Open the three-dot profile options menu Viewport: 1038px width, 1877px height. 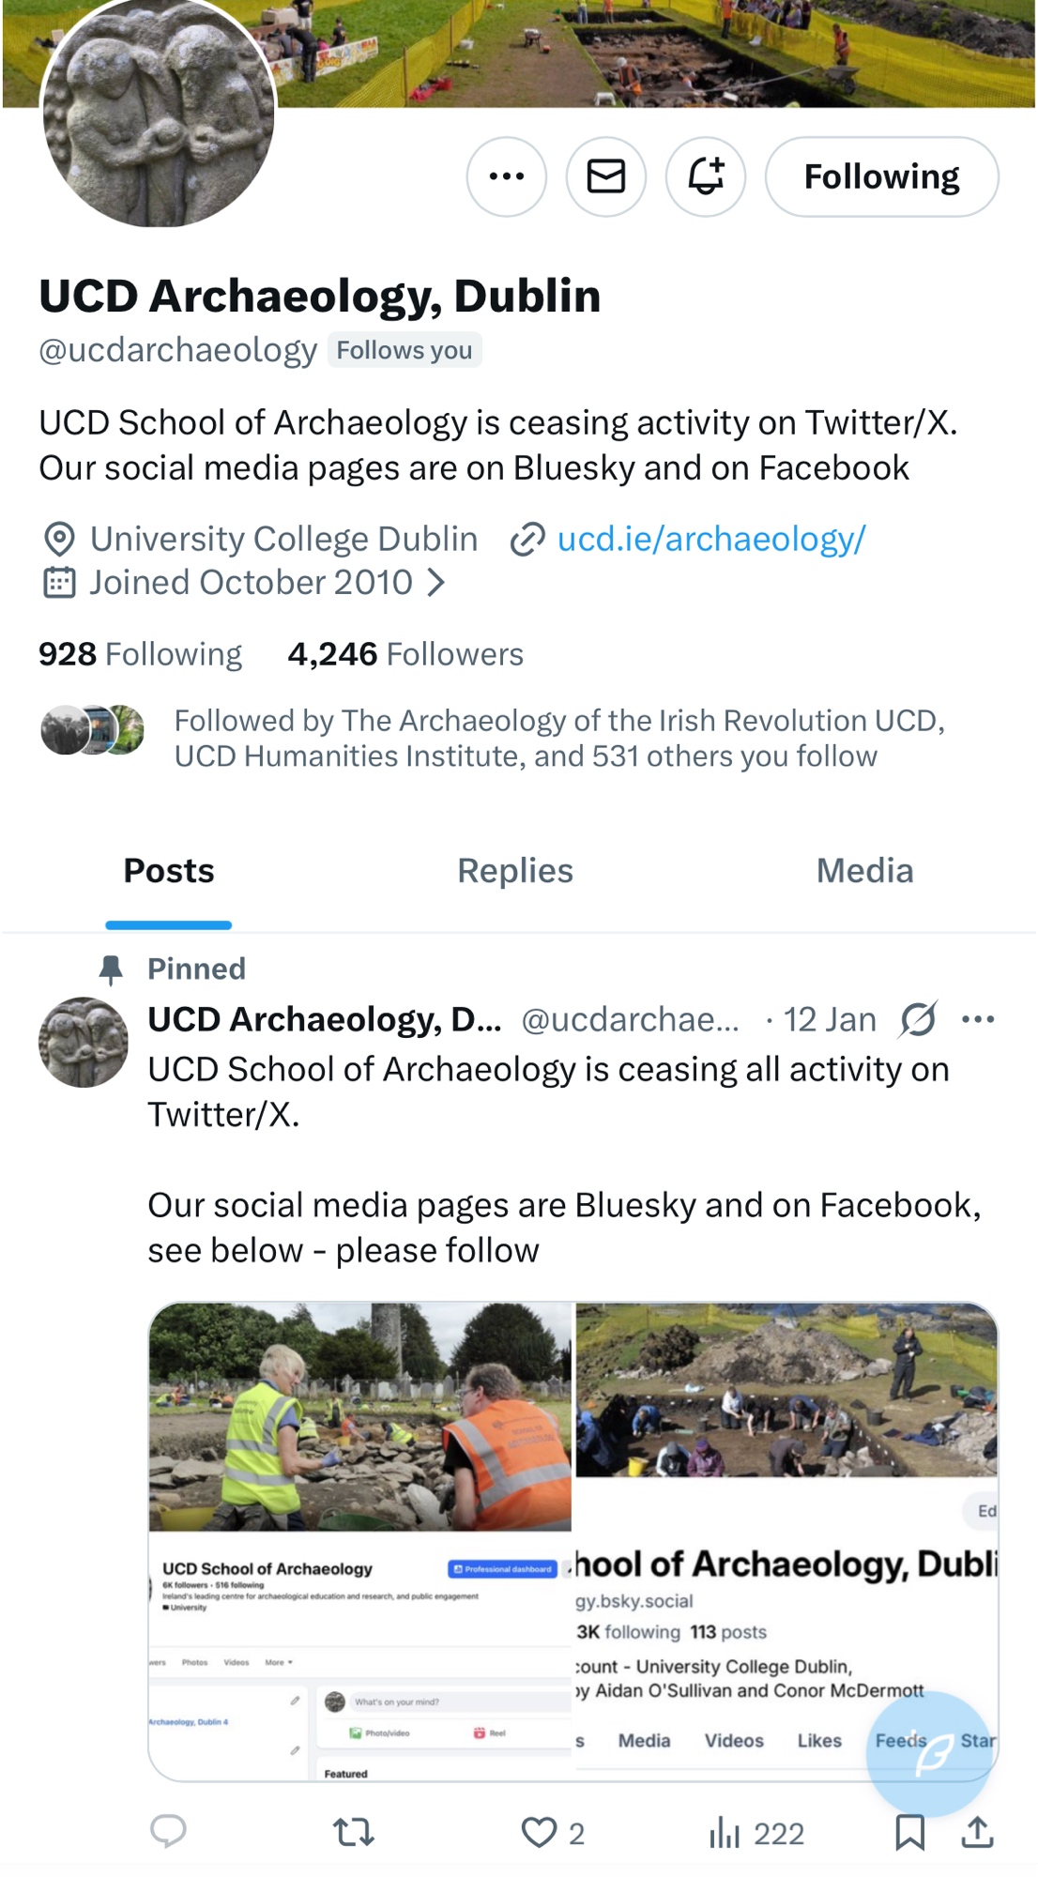(x=507, y=176)
